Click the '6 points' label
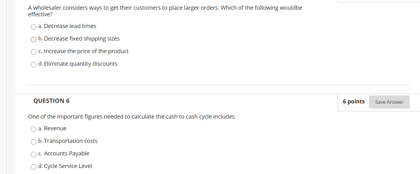Viewport: 420px width, 174px height. [354, 101]
